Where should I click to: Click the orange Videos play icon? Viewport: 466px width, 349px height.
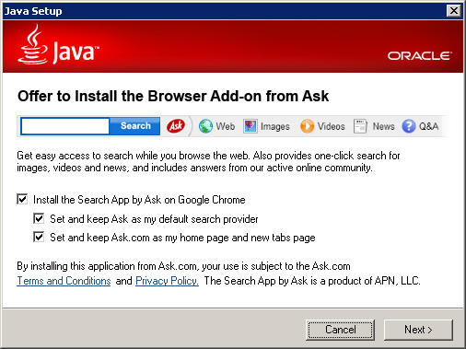pos(307,126)
